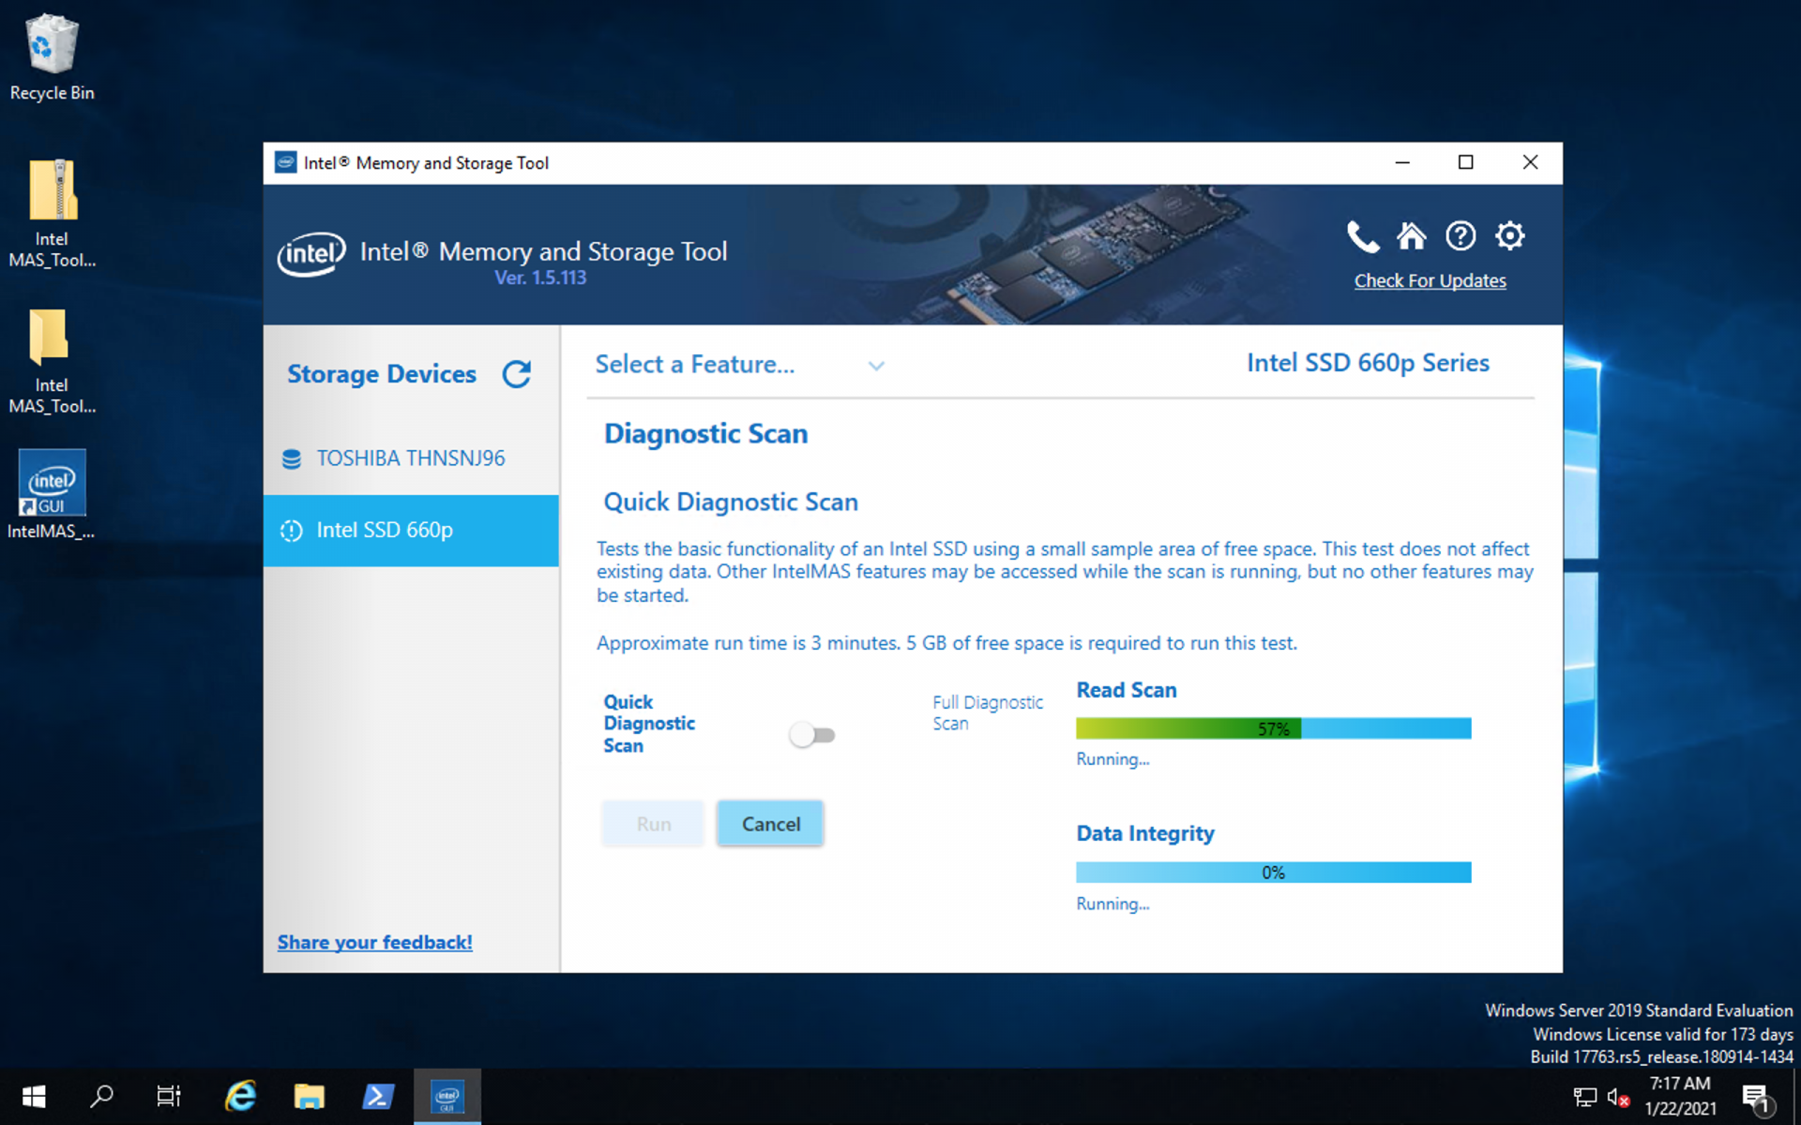Click the Storage Devices heading
The width and height of the screenshot is (1801, 1125).
coord(382,374)
